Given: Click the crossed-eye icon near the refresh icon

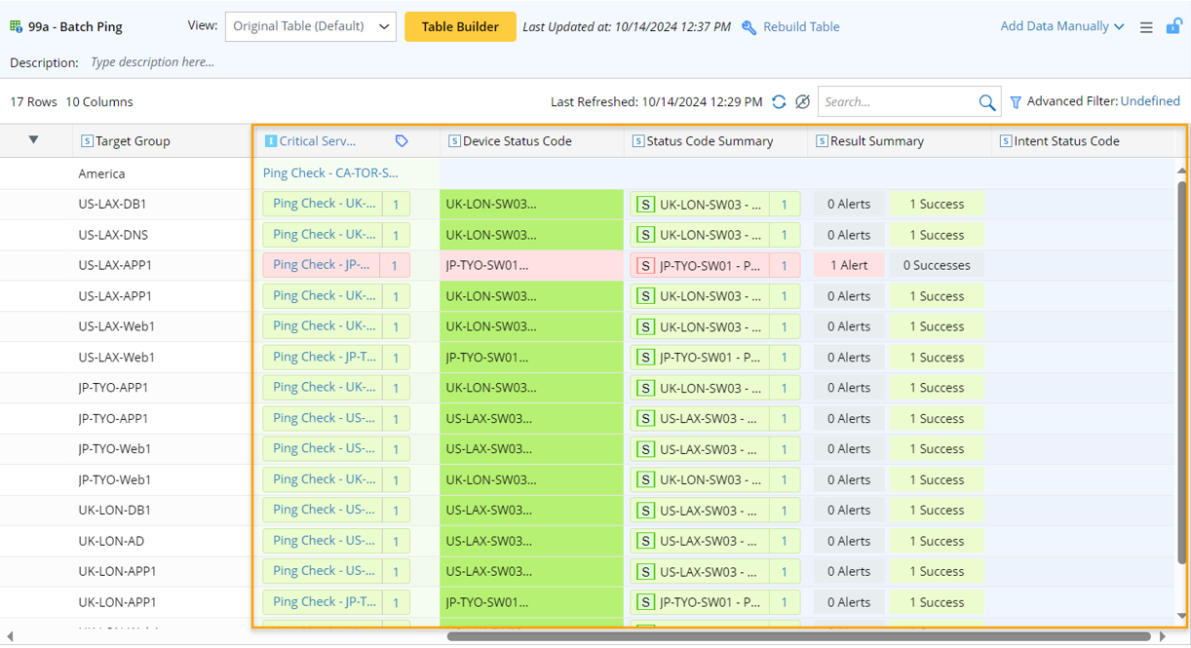Looking at the screenshot, I should 802,101.
